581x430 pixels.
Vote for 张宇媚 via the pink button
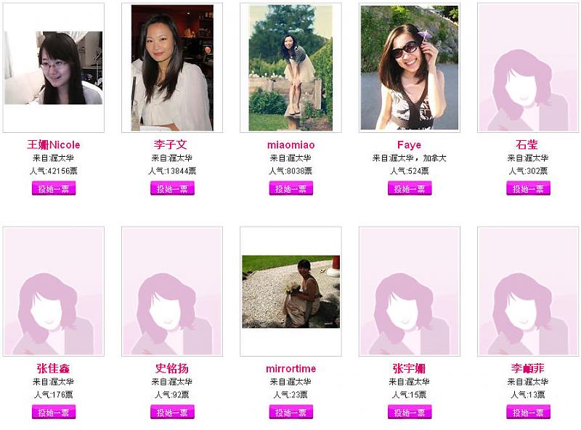tap(410, 412)
